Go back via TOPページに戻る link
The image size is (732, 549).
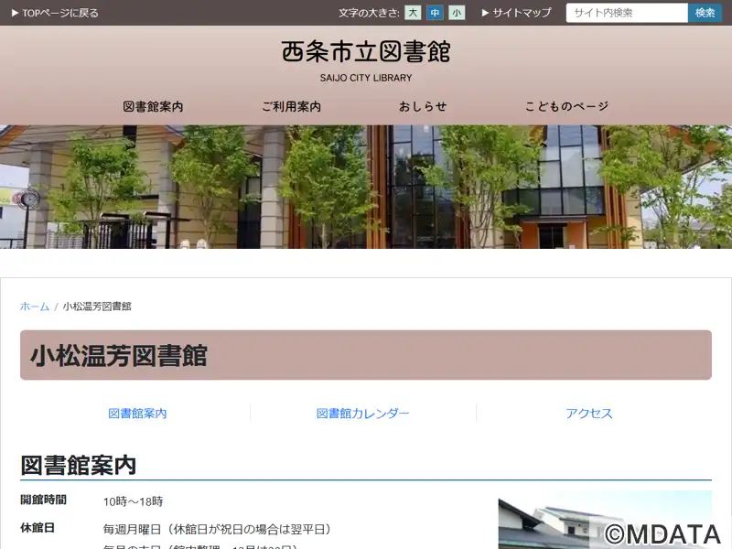click(x=55, y=13)
